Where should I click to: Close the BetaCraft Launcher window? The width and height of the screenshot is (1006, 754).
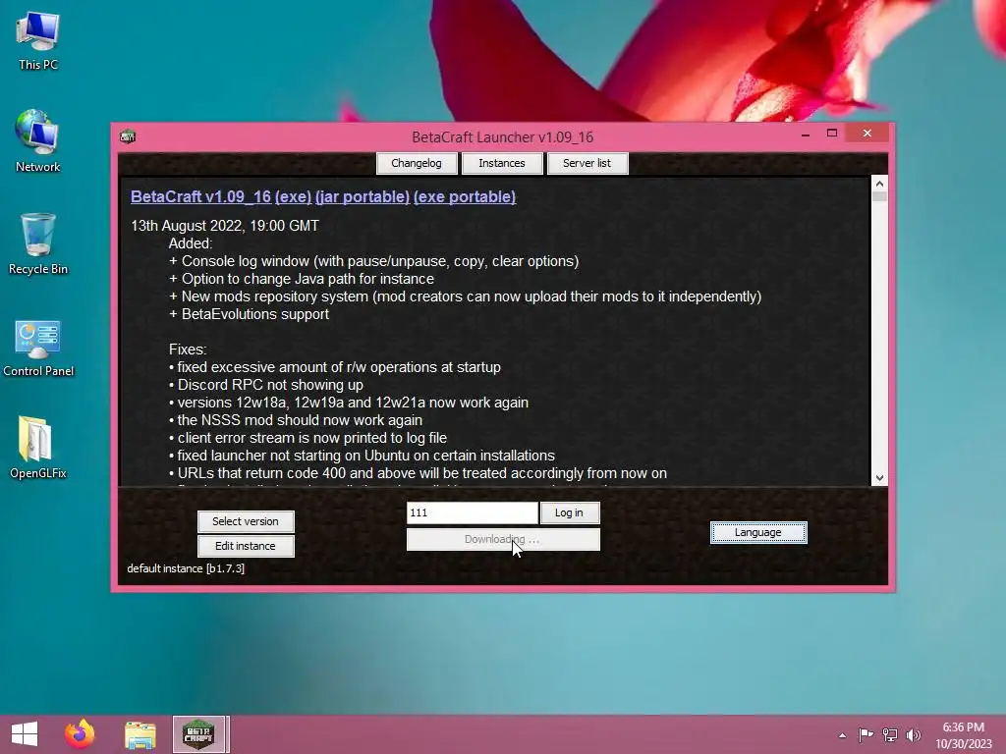coord(866,133)
